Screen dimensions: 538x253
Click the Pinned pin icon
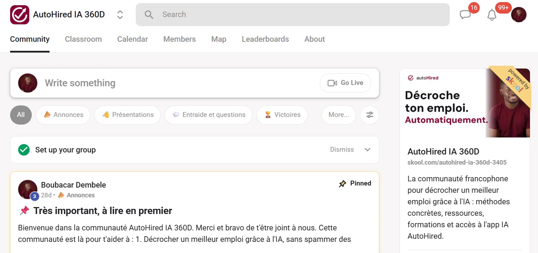343,184
